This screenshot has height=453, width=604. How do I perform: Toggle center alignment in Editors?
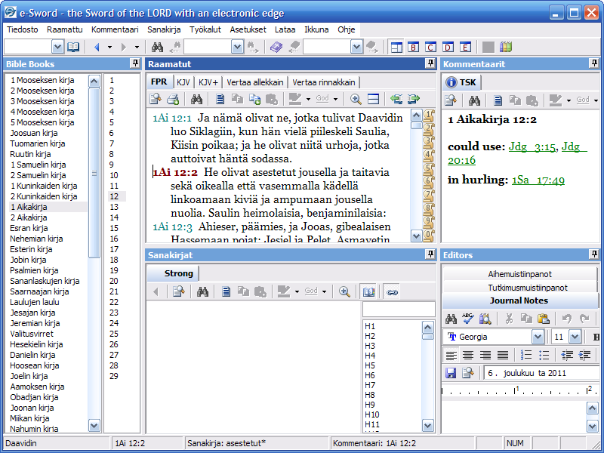(468, 355)
